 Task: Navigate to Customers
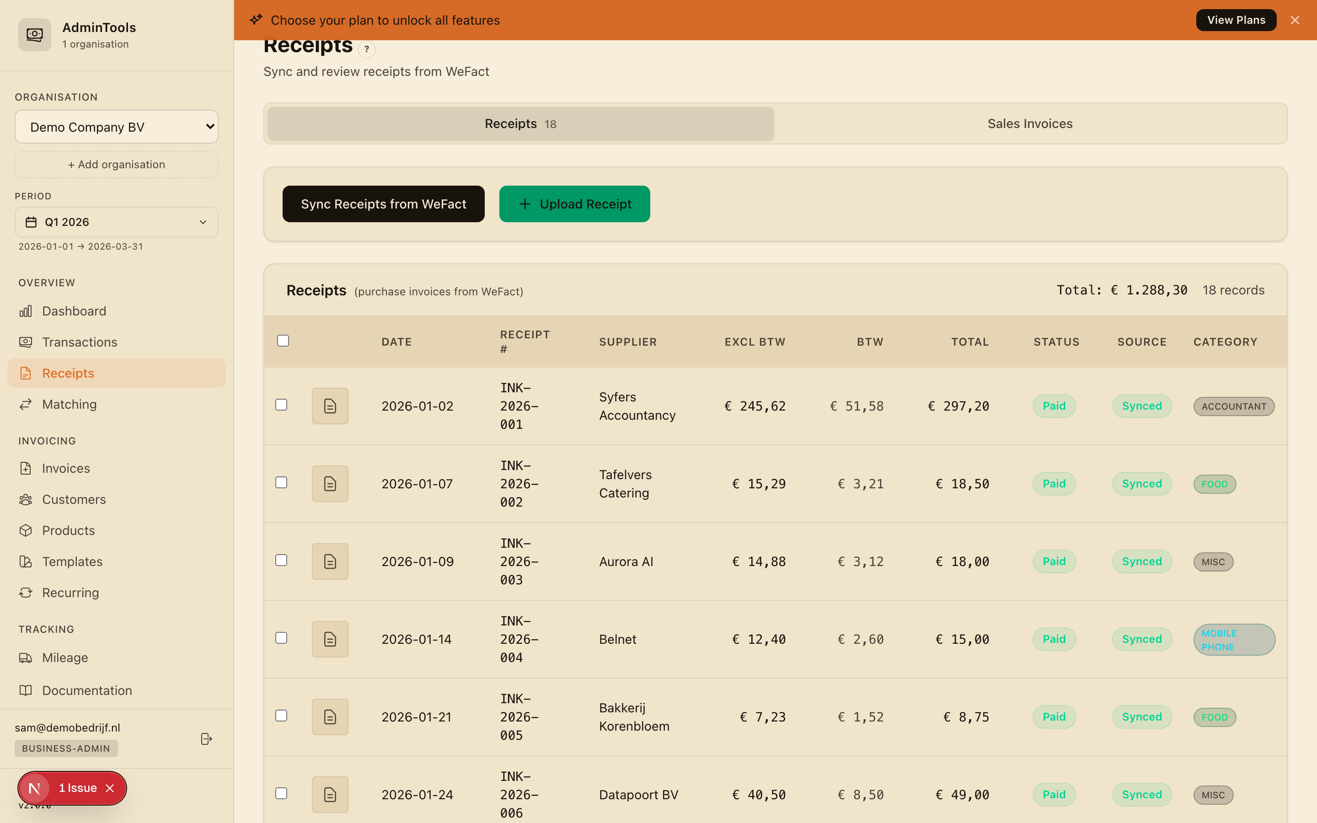(117, 499)
